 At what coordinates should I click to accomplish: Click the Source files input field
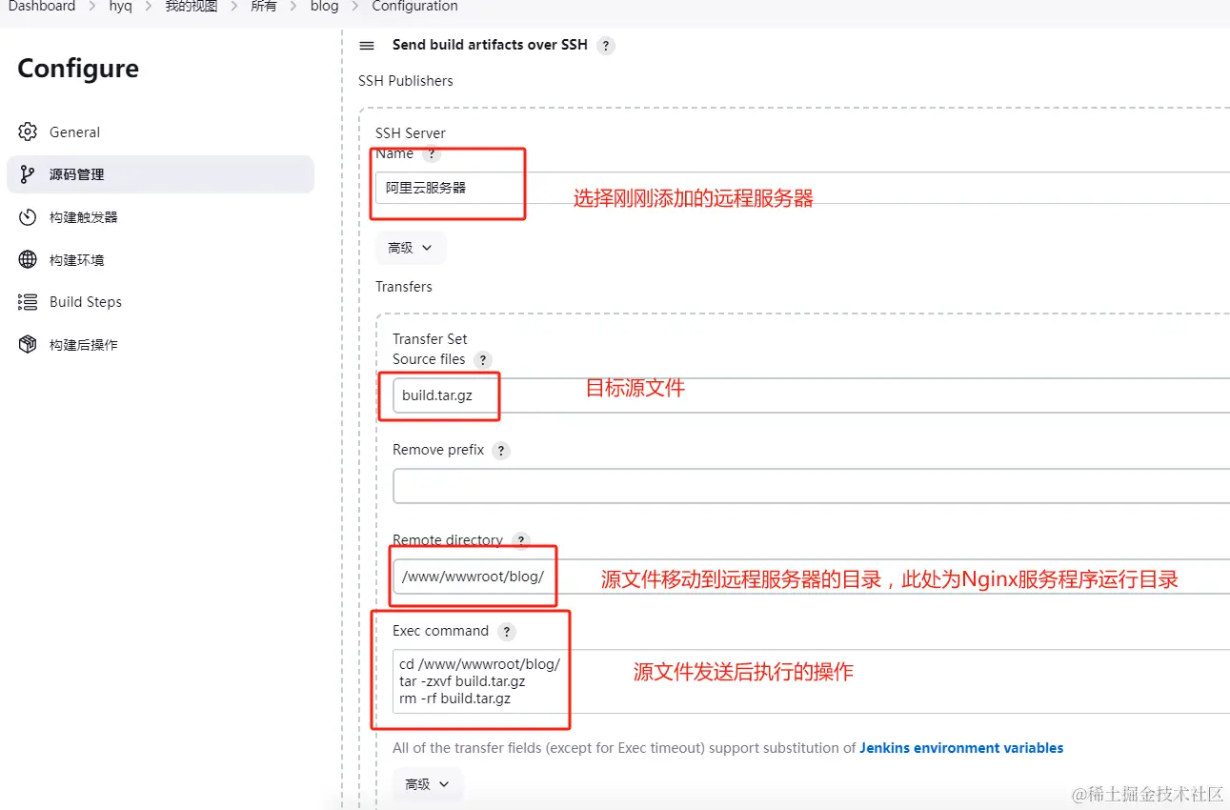click(811, 395)
